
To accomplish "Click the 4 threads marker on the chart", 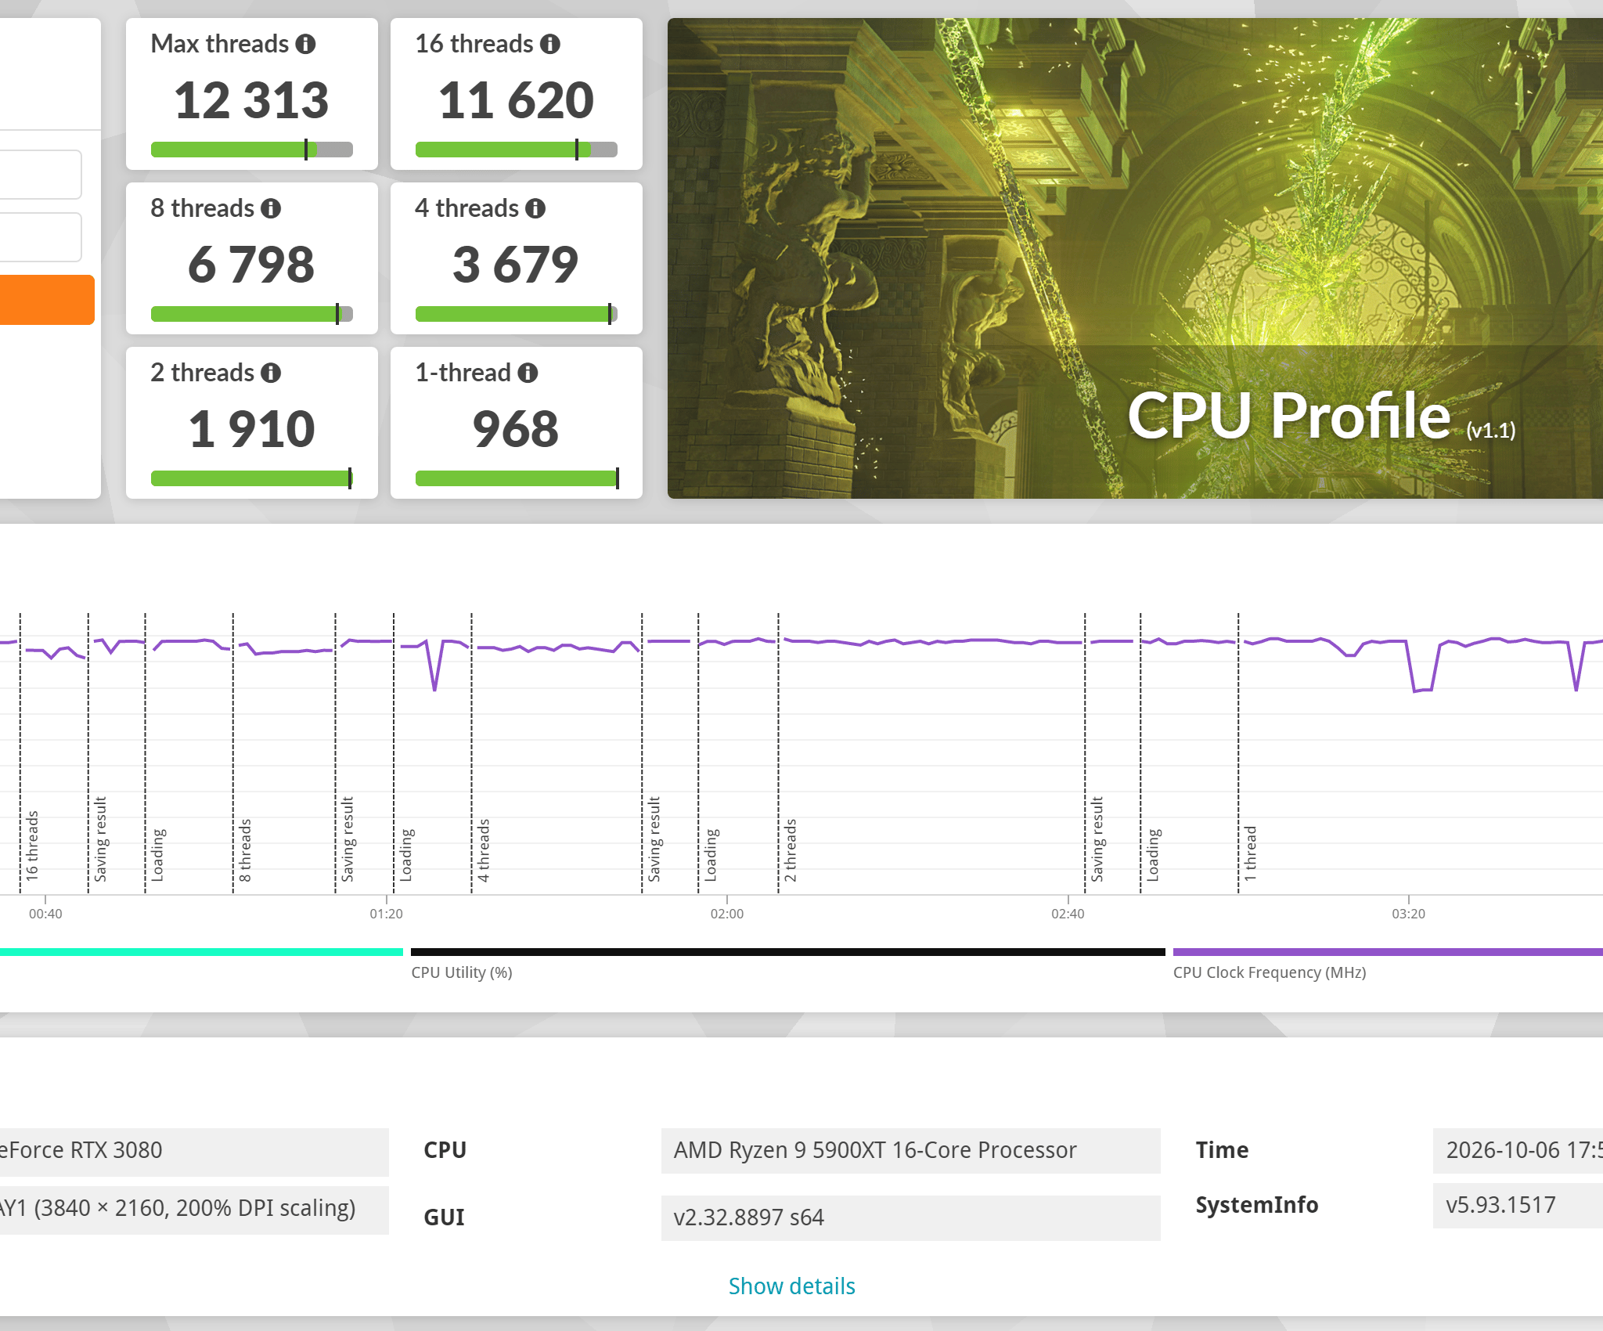I will point(484,850).
